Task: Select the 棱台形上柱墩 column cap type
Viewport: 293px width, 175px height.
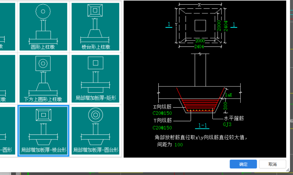Action: click(95, 27)
